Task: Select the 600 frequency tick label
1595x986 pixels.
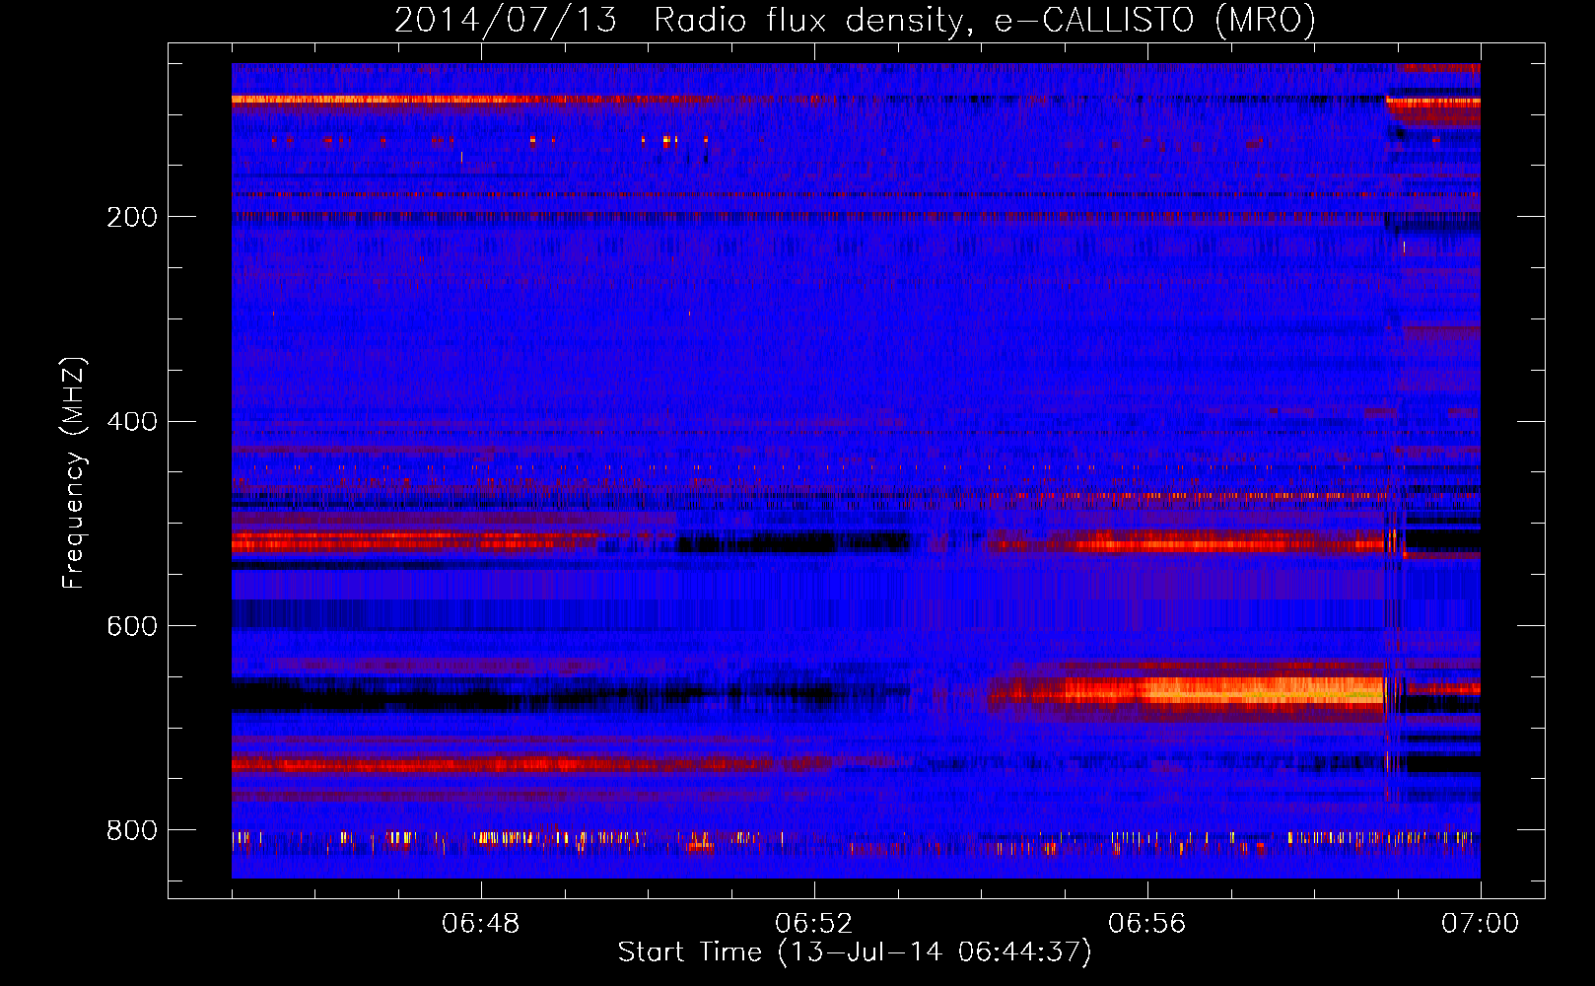Action: coord(132,626)
